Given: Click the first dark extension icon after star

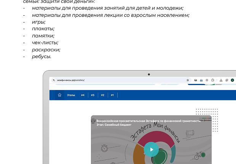Looking at the screenshot, I should point(196,80).
